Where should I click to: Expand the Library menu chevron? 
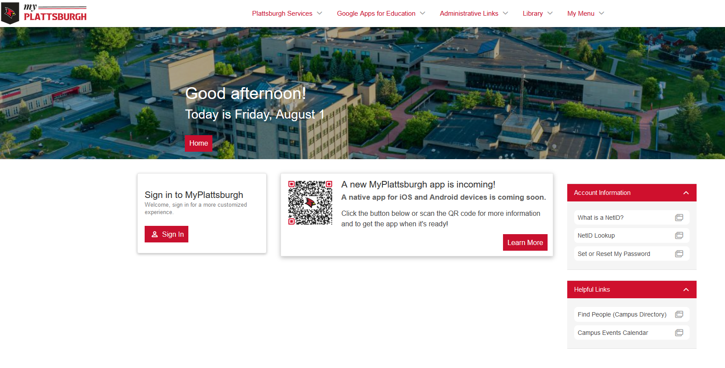pos(550,13)
